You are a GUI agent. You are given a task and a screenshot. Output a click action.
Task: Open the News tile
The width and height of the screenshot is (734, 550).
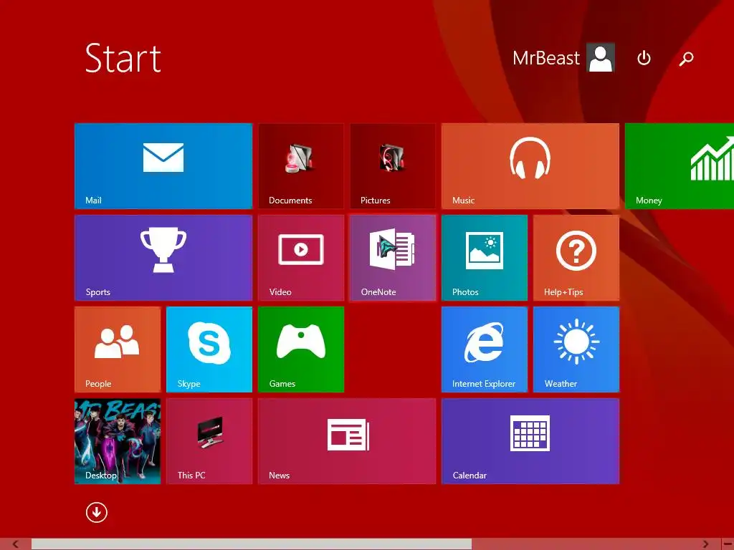(347, 441)
